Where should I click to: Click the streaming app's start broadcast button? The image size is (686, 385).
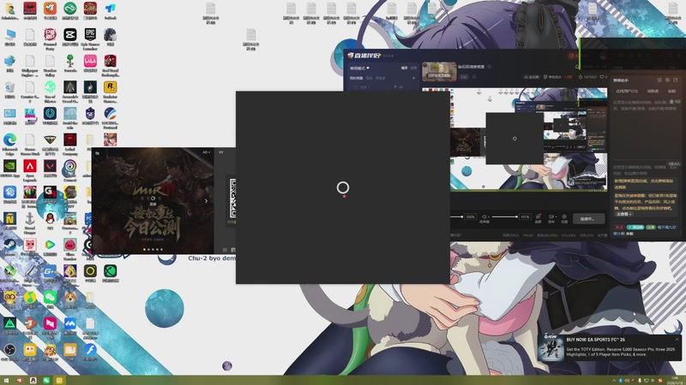pos(588,219)
